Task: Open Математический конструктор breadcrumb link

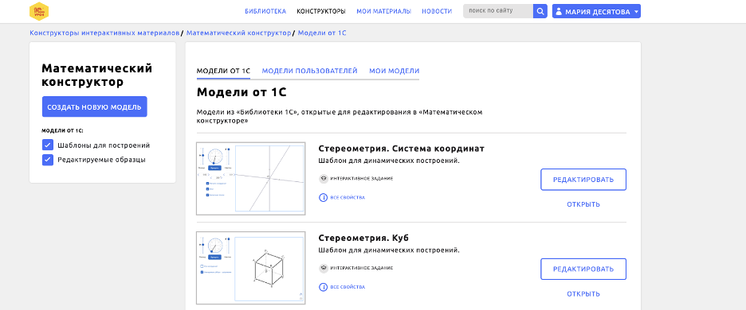Action: (238, 33)
